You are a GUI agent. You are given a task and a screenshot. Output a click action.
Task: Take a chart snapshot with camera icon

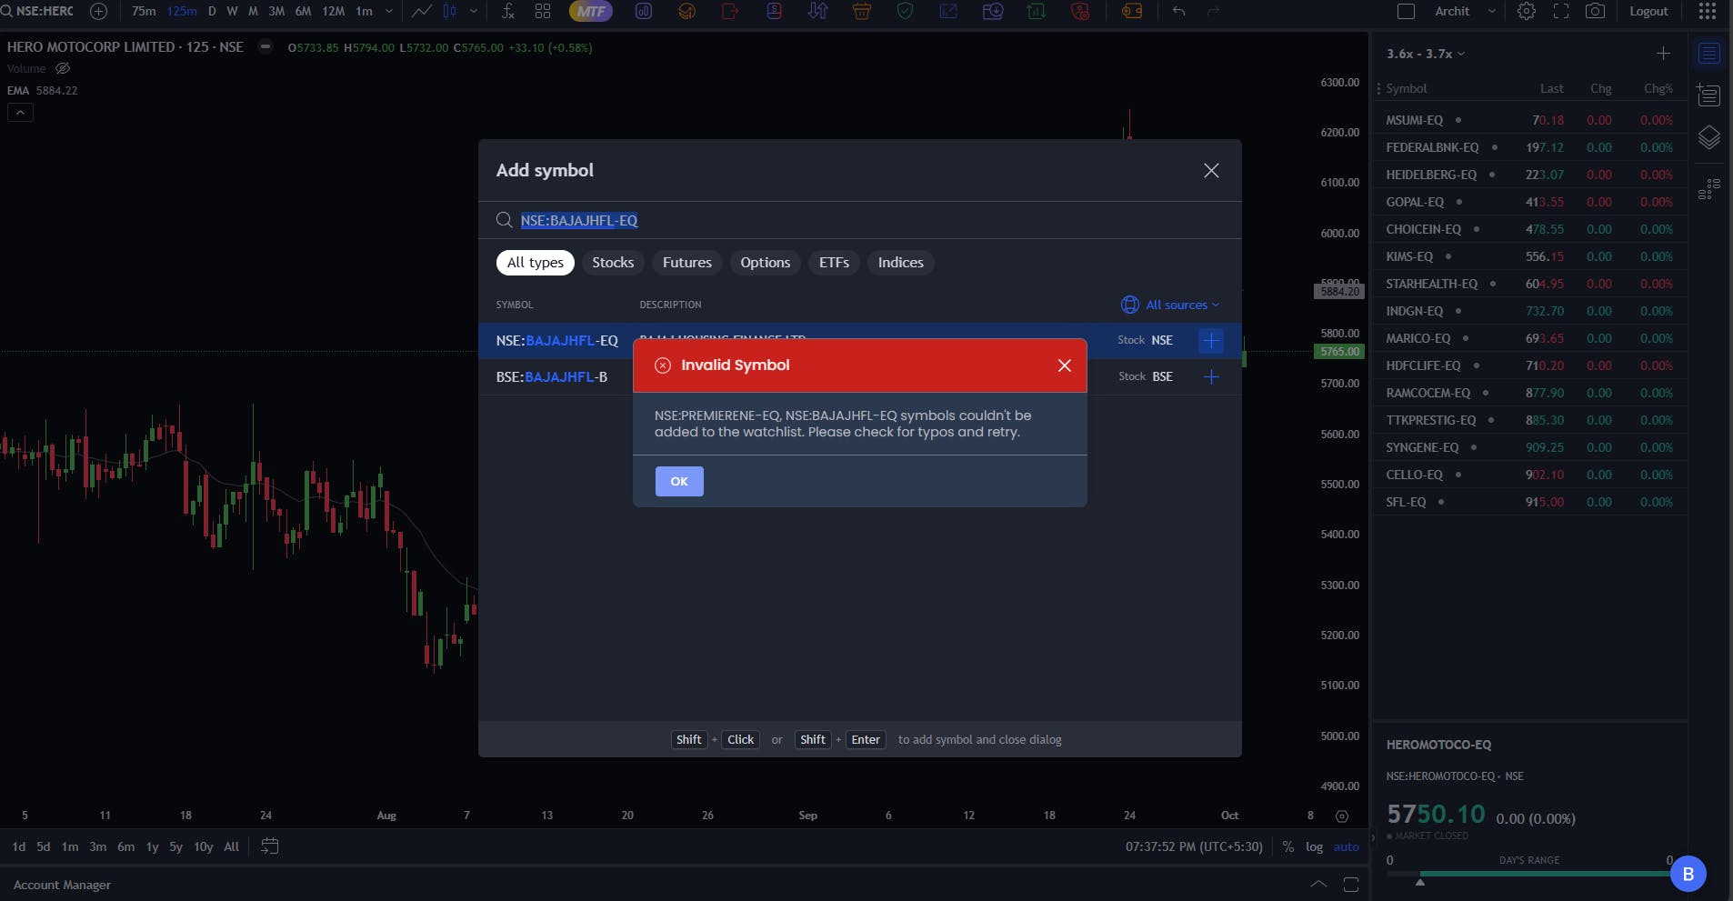pos(1595,12)
